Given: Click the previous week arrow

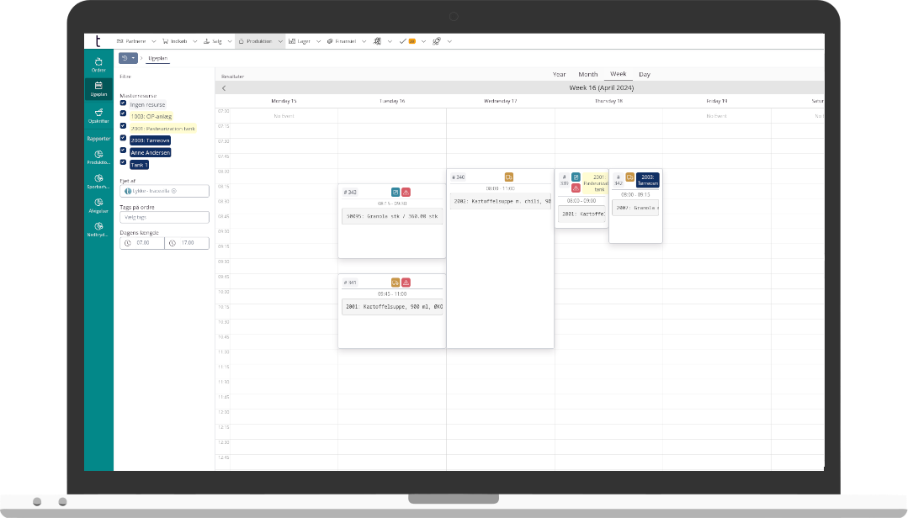Looking at the screenshot, I should coord(224,87).
